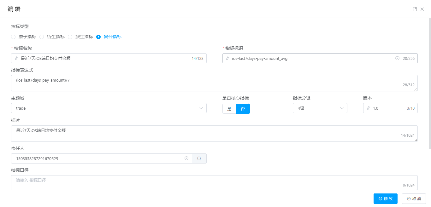Open the 主题域 dropdown showing trade
Viewport: 431px width, 207px height.
(x=109, y=108)
